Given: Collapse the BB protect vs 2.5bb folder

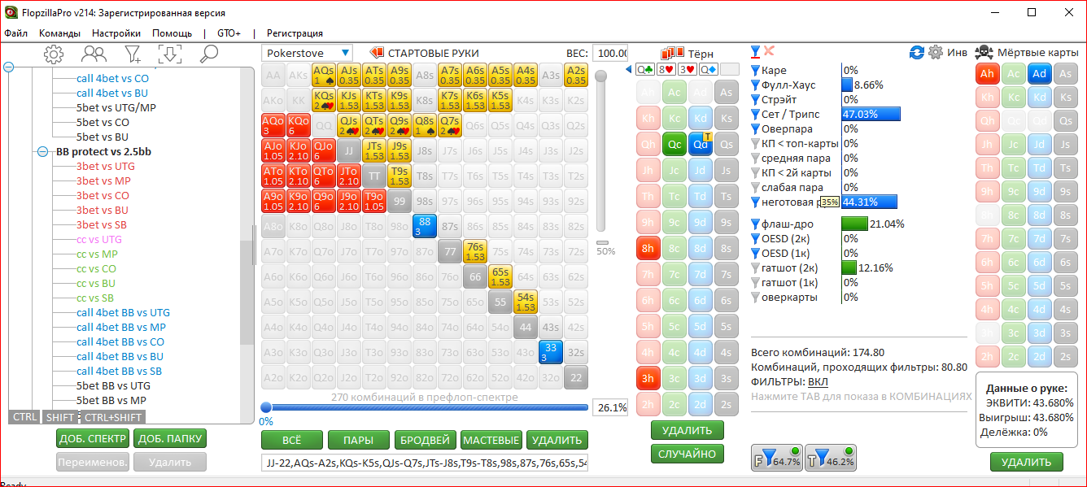Looking at the screenshot, I should [x=42, y=151].
